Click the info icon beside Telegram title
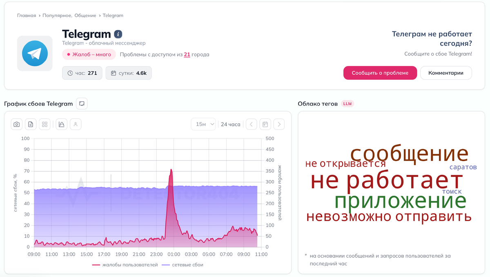This screenshot has height=277, width=490. [118, 34]
